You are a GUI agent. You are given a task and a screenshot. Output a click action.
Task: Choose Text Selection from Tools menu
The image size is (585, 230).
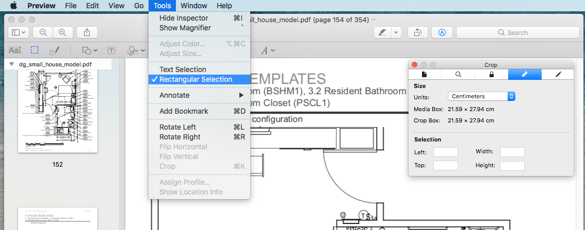pyautogui.click(x=183, y=69)
